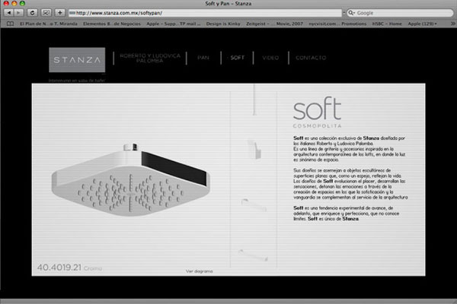Open the Elementos de Negocios bookmark
Screen dimensions: 457x304
[112, 24]
